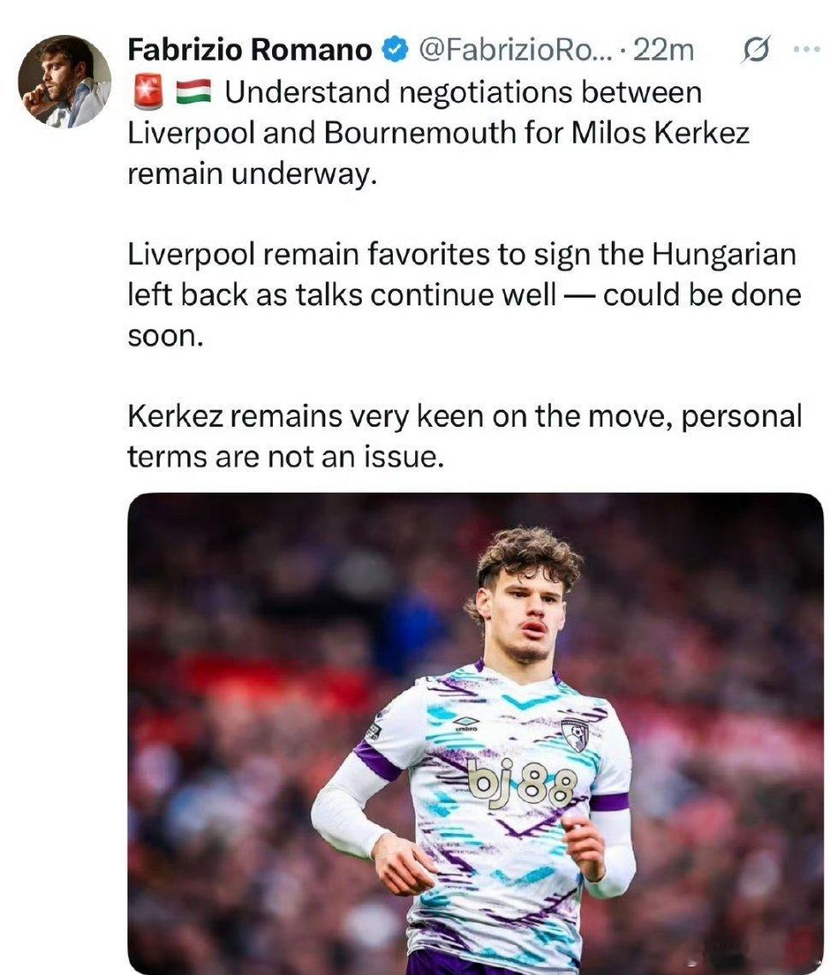The height and width of the screenshot is (975, 830).
Task: Click the "Milos Kerkez" name in tweet
Action: (660, 133)
